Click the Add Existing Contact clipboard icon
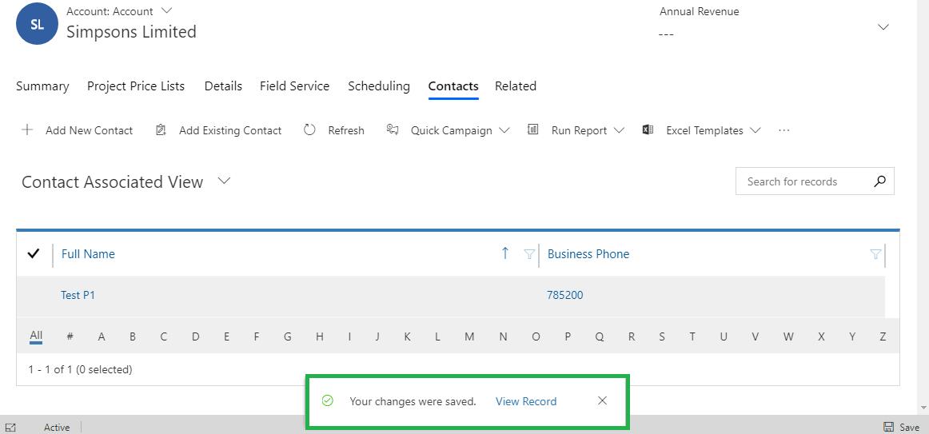 coord(160,130)
